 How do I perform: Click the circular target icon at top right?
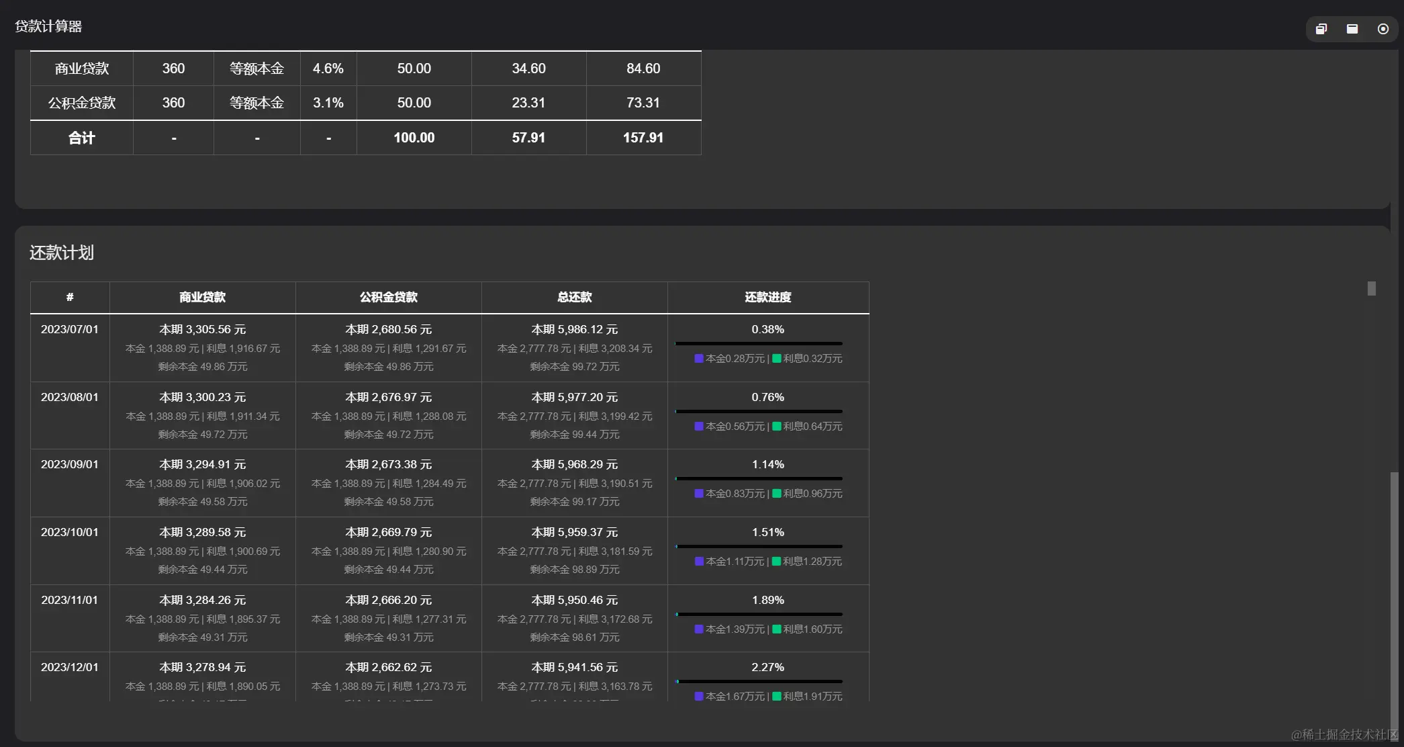point(1383,29)
